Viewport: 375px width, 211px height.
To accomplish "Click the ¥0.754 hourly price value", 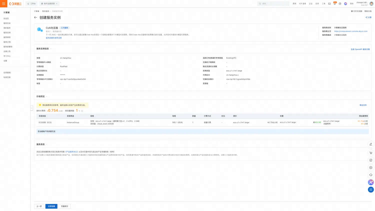I will coord(52,110).
